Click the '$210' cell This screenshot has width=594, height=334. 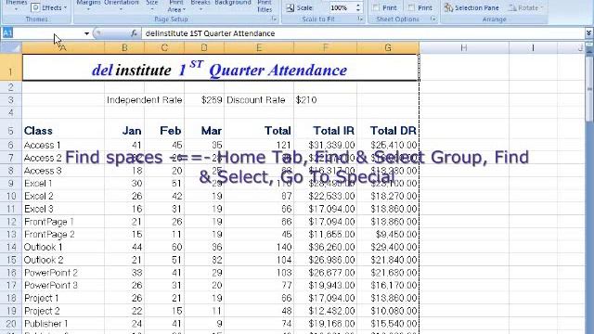326,100
